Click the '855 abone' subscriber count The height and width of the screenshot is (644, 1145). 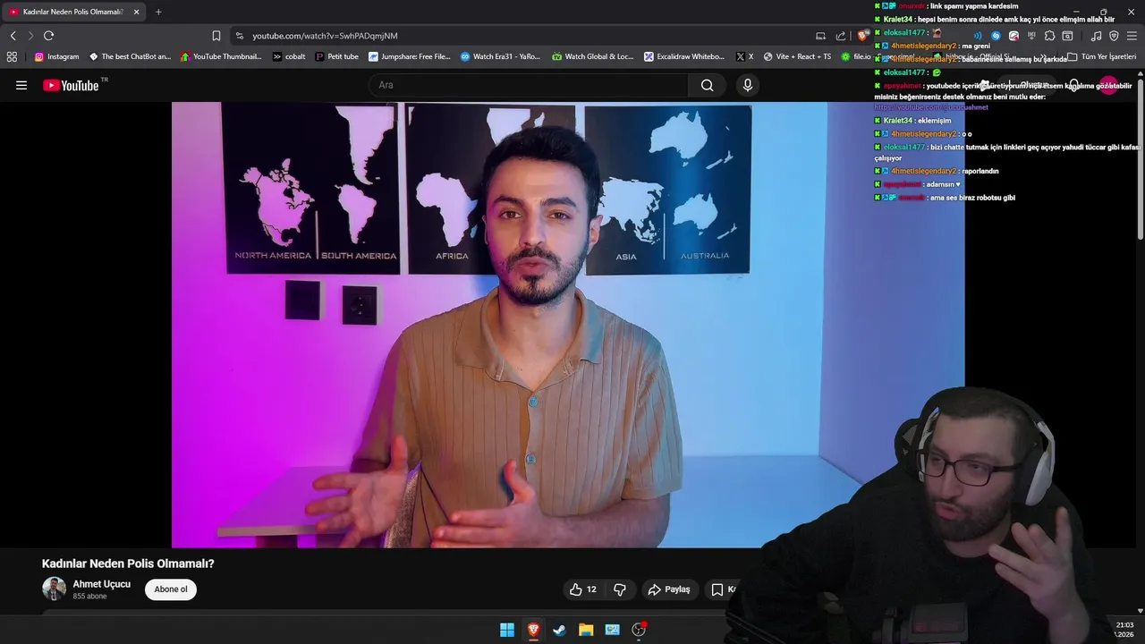click(x=89, y=597)
